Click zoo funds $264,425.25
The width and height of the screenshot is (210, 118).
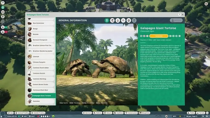tap(12, 116)
